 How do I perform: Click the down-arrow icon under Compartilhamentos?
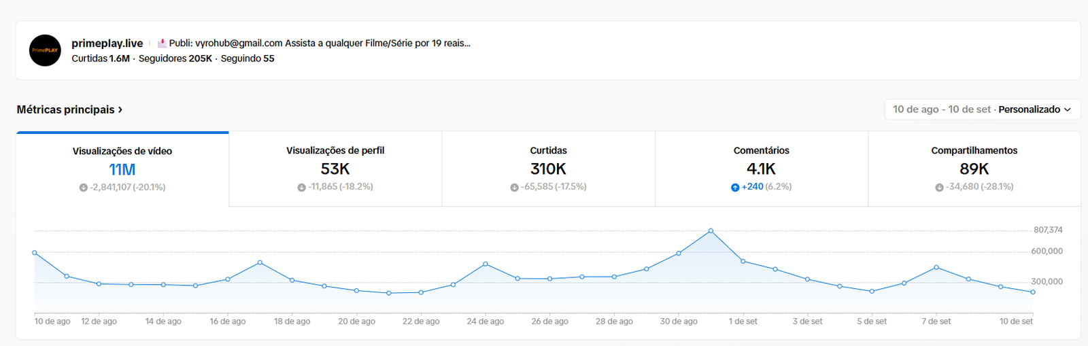[939, 187]
